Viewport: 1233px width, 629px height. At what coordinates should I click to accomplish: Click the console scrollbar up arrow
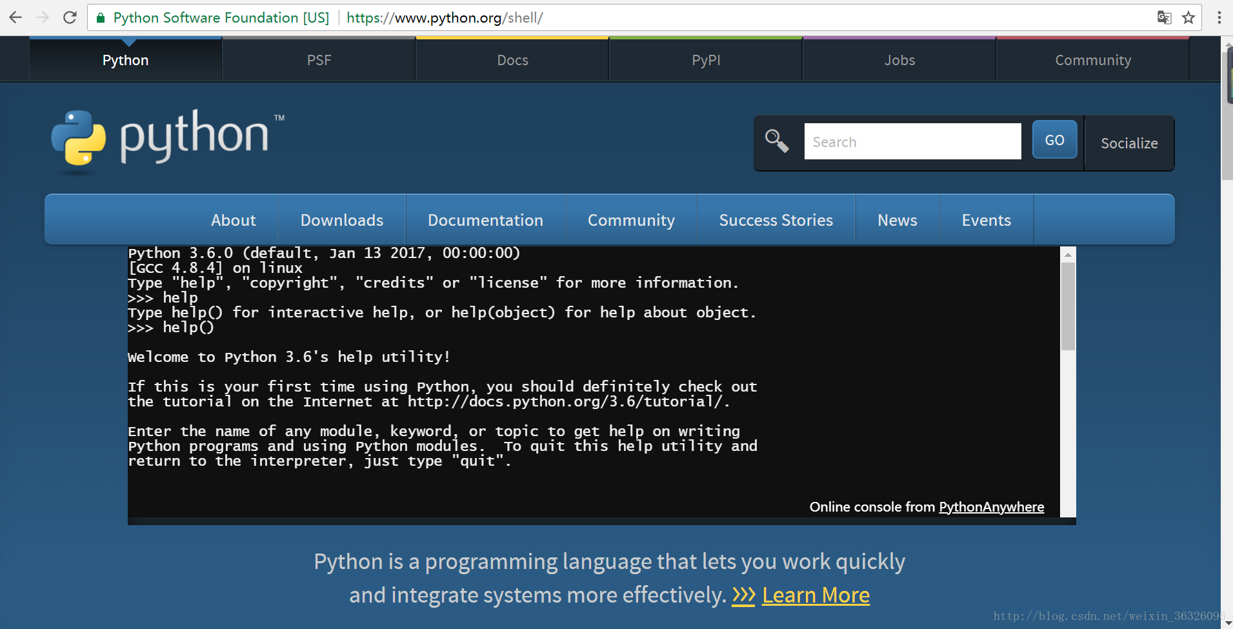click(1068, 255)
